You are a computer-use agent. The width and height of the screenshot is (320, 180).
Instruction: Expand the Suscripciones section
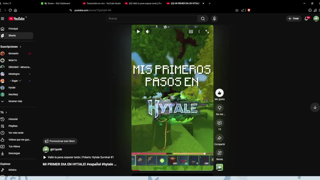(11, 47)
